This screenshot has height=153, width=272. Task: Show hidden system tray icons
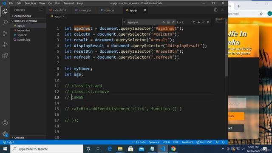tap(223, 149)
